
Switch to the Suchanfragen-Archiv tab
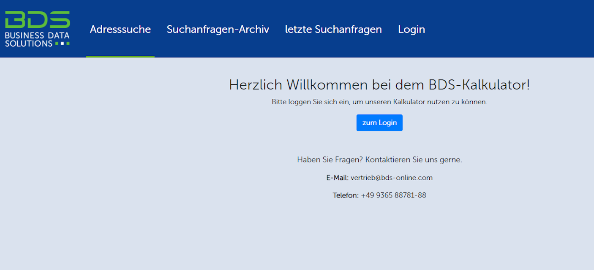point(218,30)
